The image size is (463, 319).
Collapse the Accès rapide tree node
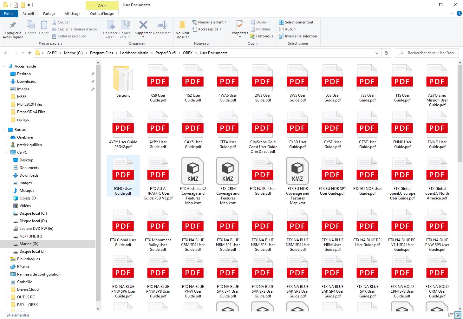[4, 66]
